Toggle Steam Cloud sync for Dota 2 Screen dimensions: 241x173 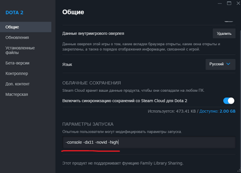(x=228, y=101)
